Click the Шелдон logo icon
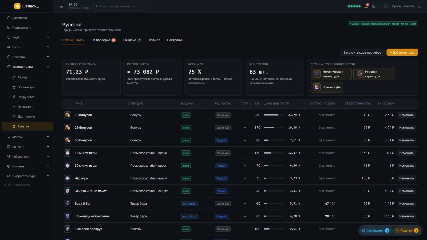The image size is (427, 240). pyautogui.click(x=17, y=6)
